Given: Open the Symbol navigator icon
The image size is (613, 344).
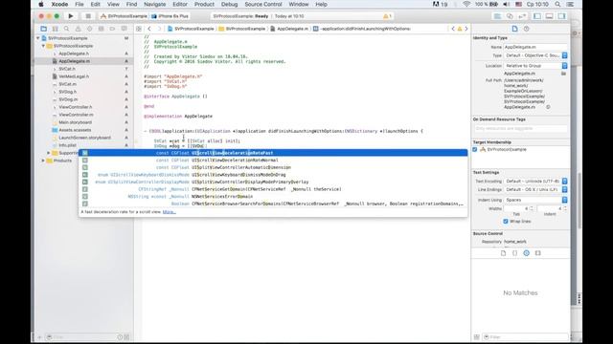Looking at the screenshot, I should point(56,29).
